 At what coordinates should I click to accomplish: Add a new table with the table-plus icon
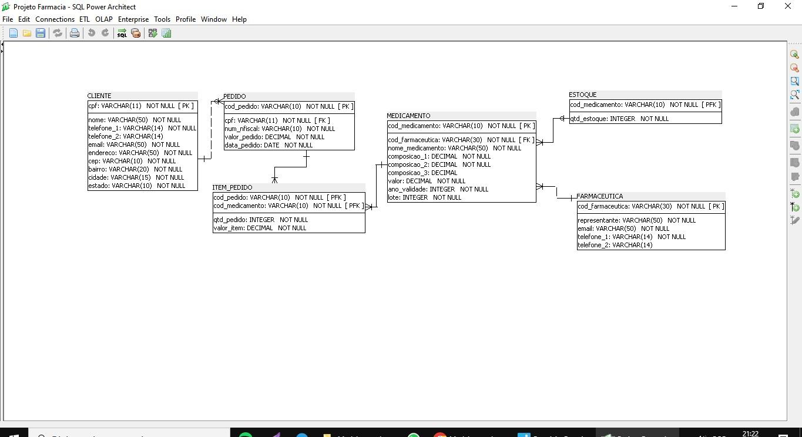point(794,129)
